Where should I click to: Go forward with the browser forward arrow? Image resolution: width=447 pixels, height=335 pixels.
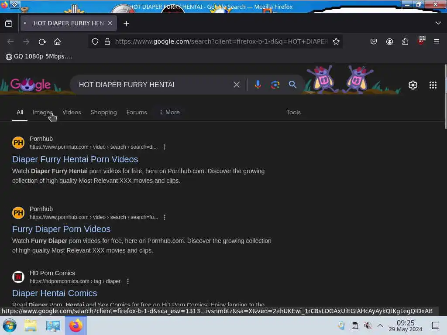(x=26, y=42)
